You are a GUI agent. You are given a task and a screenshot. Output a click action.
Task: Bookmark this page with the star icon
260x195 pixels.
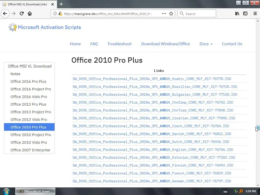tap(171, 14)
